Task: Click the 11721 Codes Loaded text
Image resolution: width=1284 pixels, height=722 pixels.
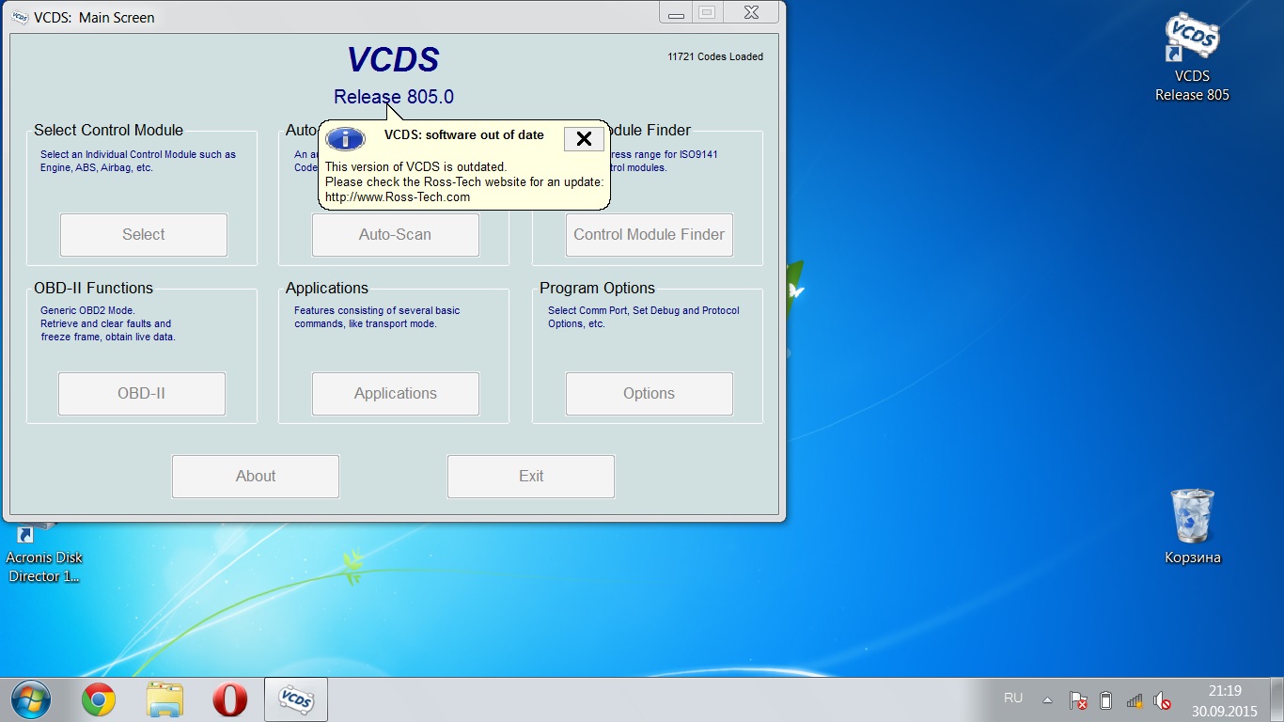Action: (715, 56)
